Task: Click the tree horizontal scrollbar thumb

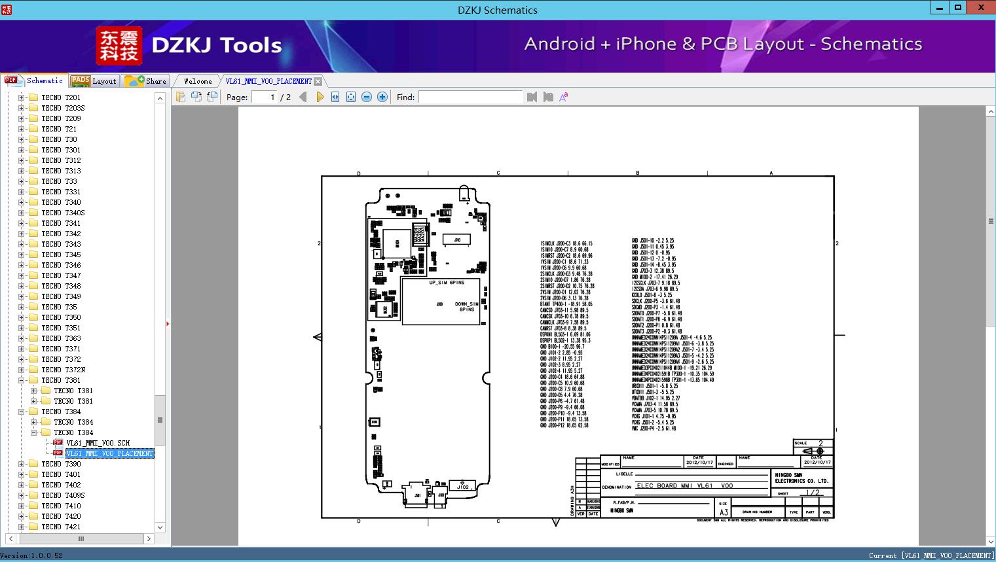Action: (x=81, y=539)
